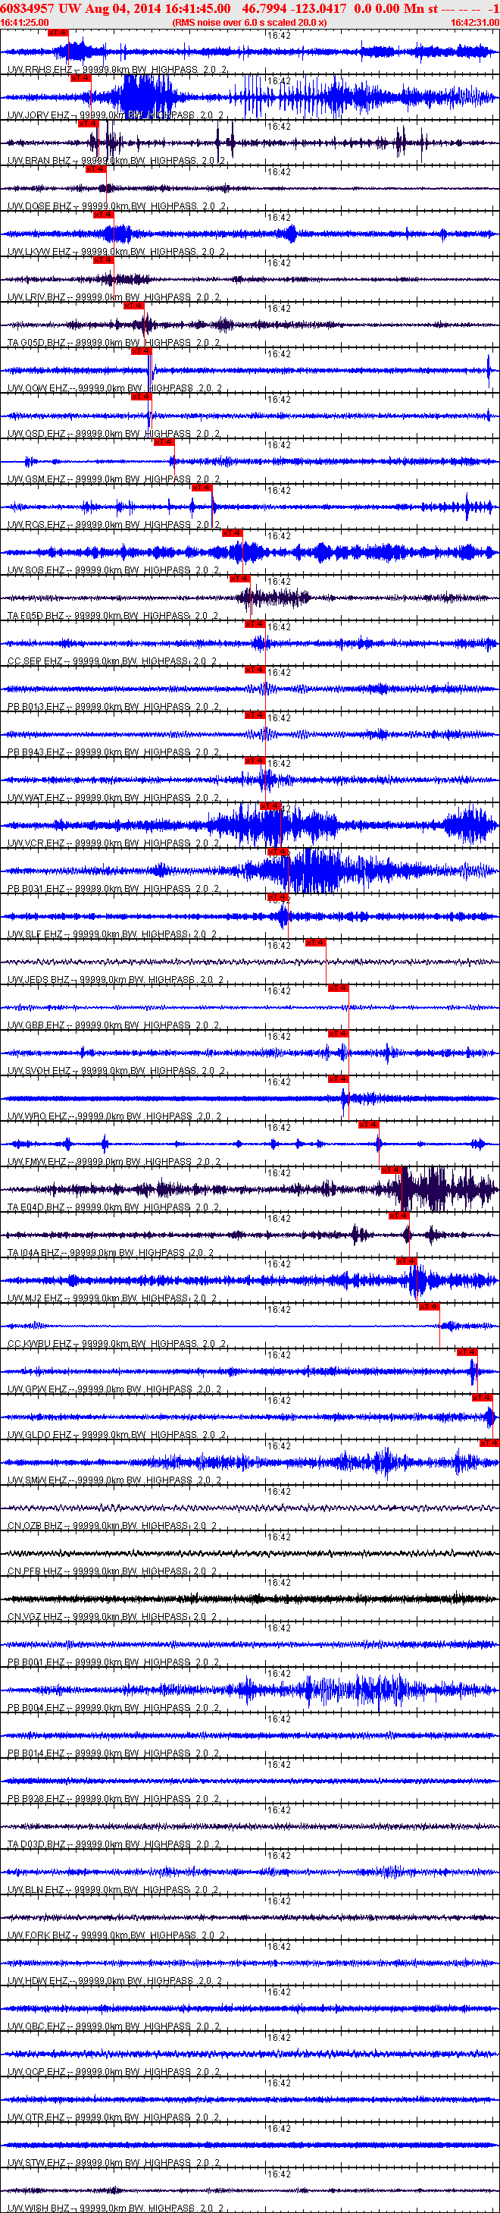Select the pick marker on UW BRAN trace

[x=89, y=124]
